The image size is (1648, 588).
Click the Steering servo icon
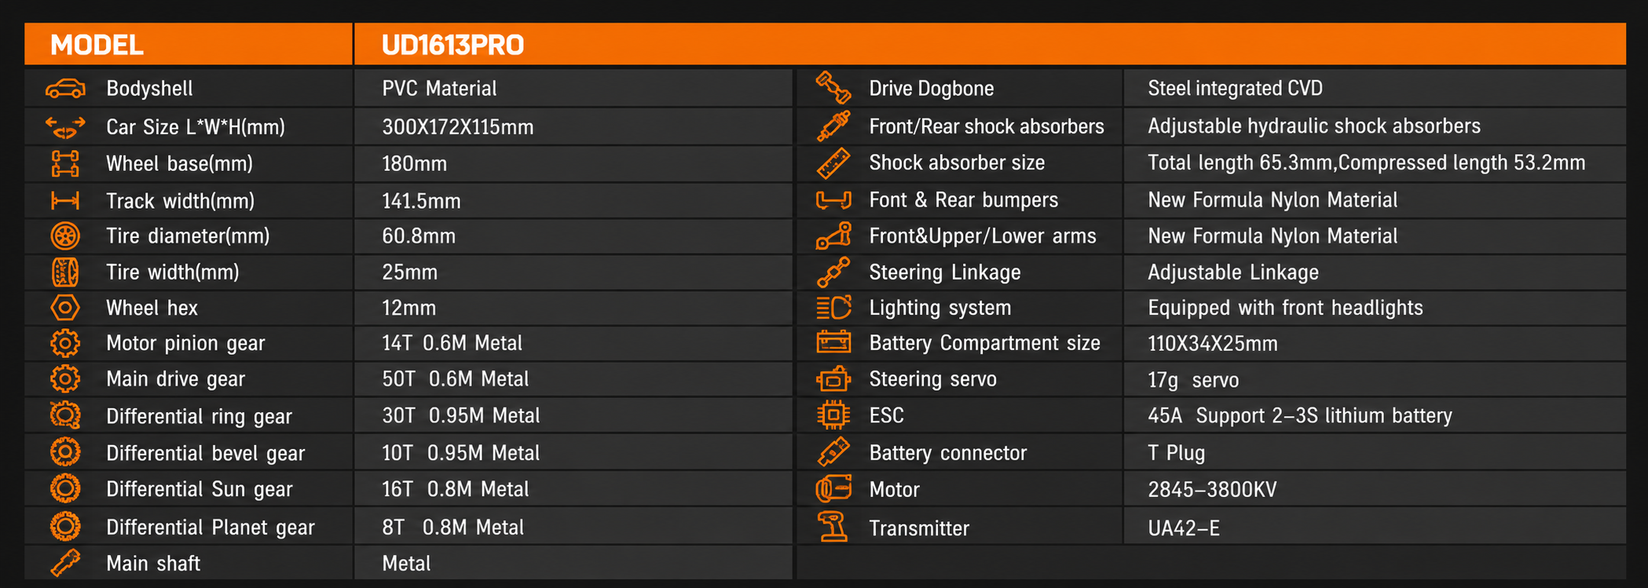[x=833, y=379]
